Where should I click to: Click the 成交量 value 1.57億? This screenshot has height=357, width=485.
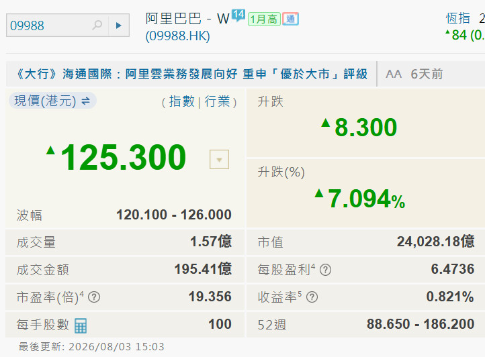click(211, 242)
